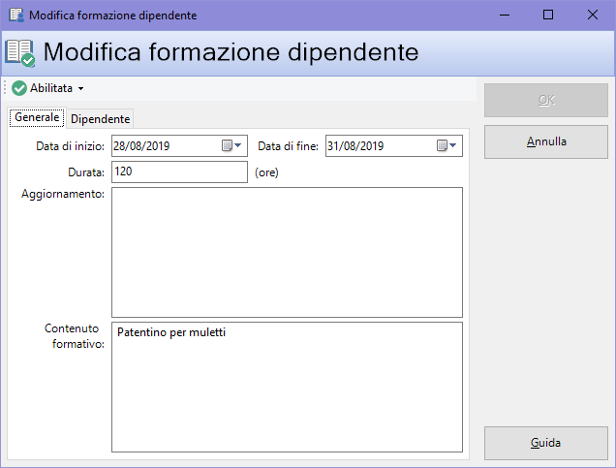Click the title bar application icon
This screenshot has height=468, width=616.
tap(16, 15)
